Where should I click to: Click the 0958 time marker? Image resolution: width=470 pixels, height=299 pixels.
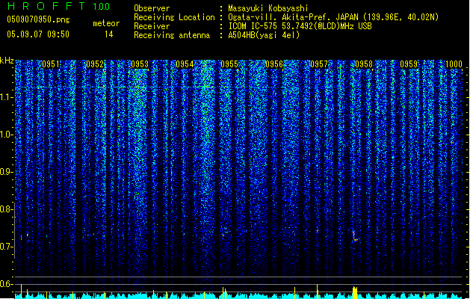[x=364, y=64]
